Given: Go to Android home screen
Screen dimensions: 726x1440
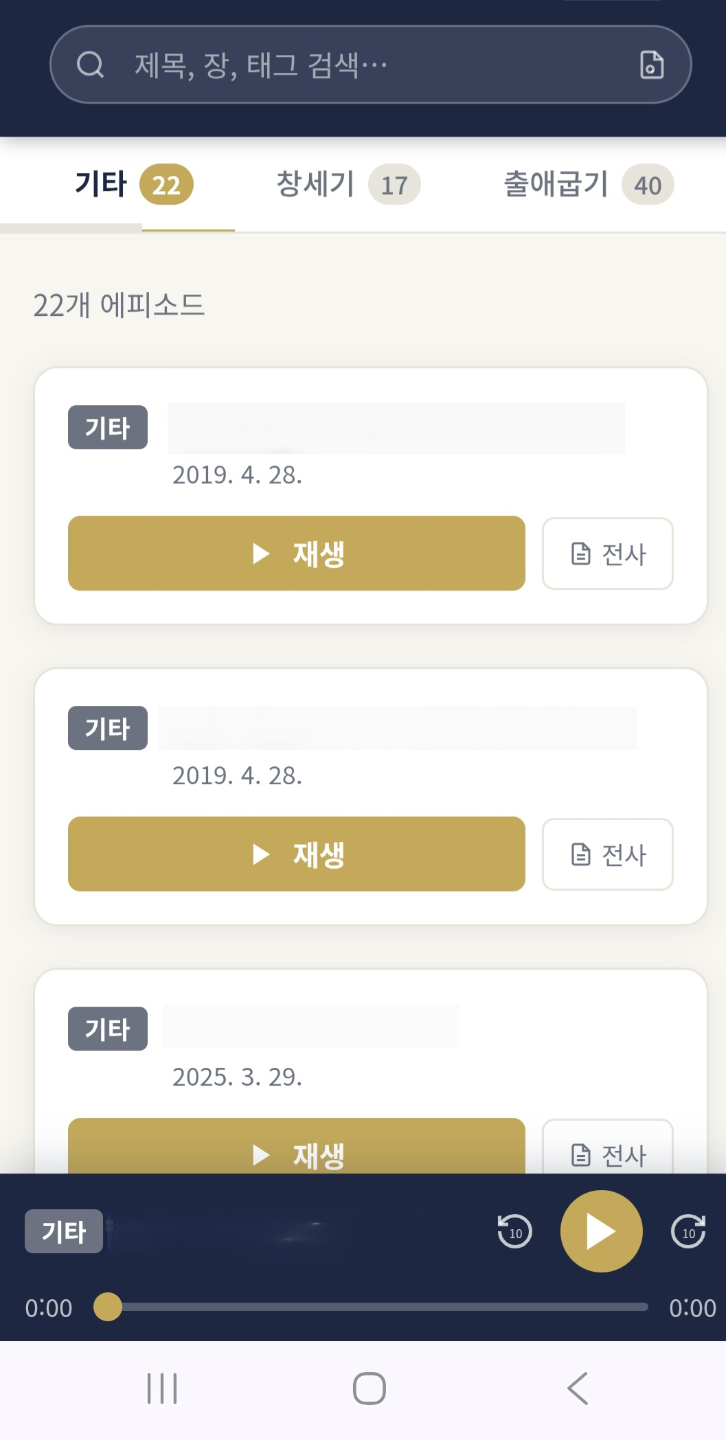Looking at the screenshot, I should click(x=370, y=1388).
